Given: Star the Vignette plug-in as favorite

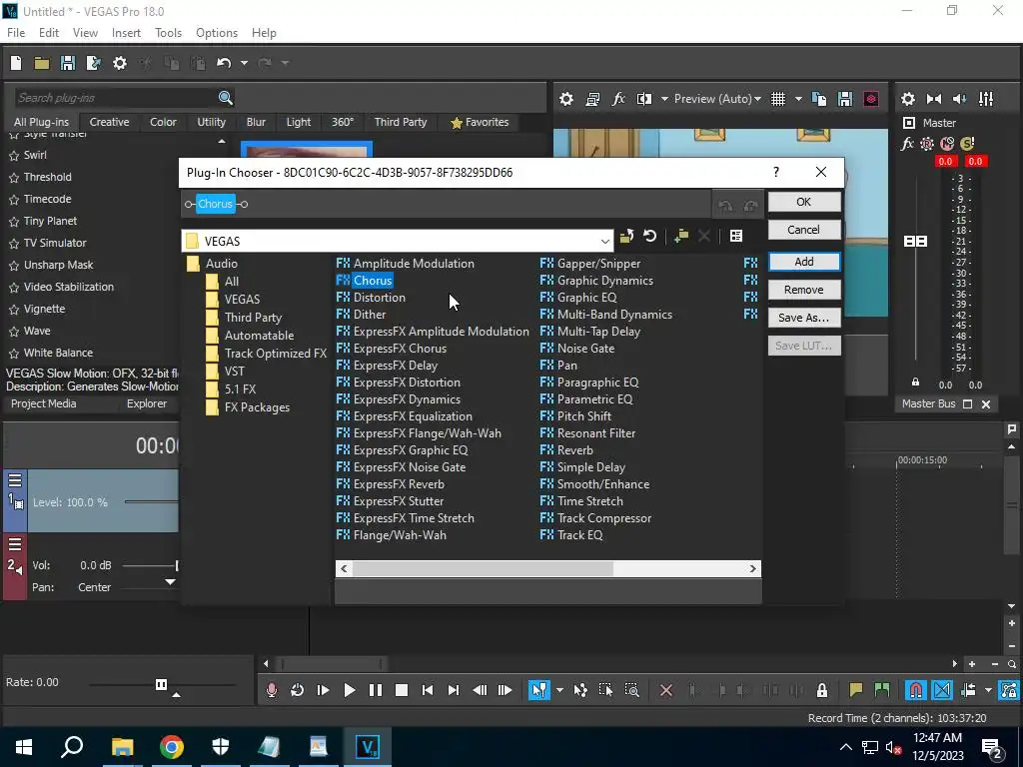Looking at the screenshot, I should pos(14,310).
